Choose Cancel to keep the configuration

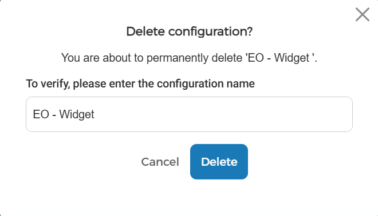pos(160,162)
